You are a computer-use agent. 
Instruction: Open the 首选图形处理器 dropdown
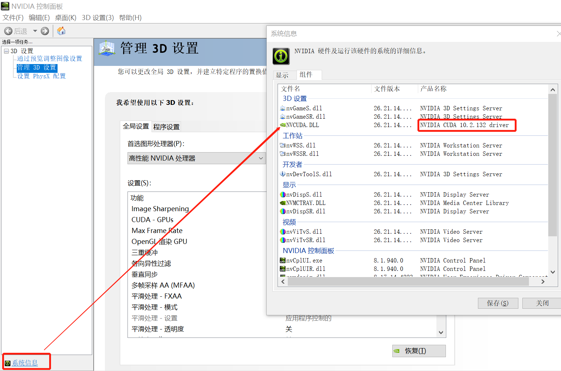261,158
